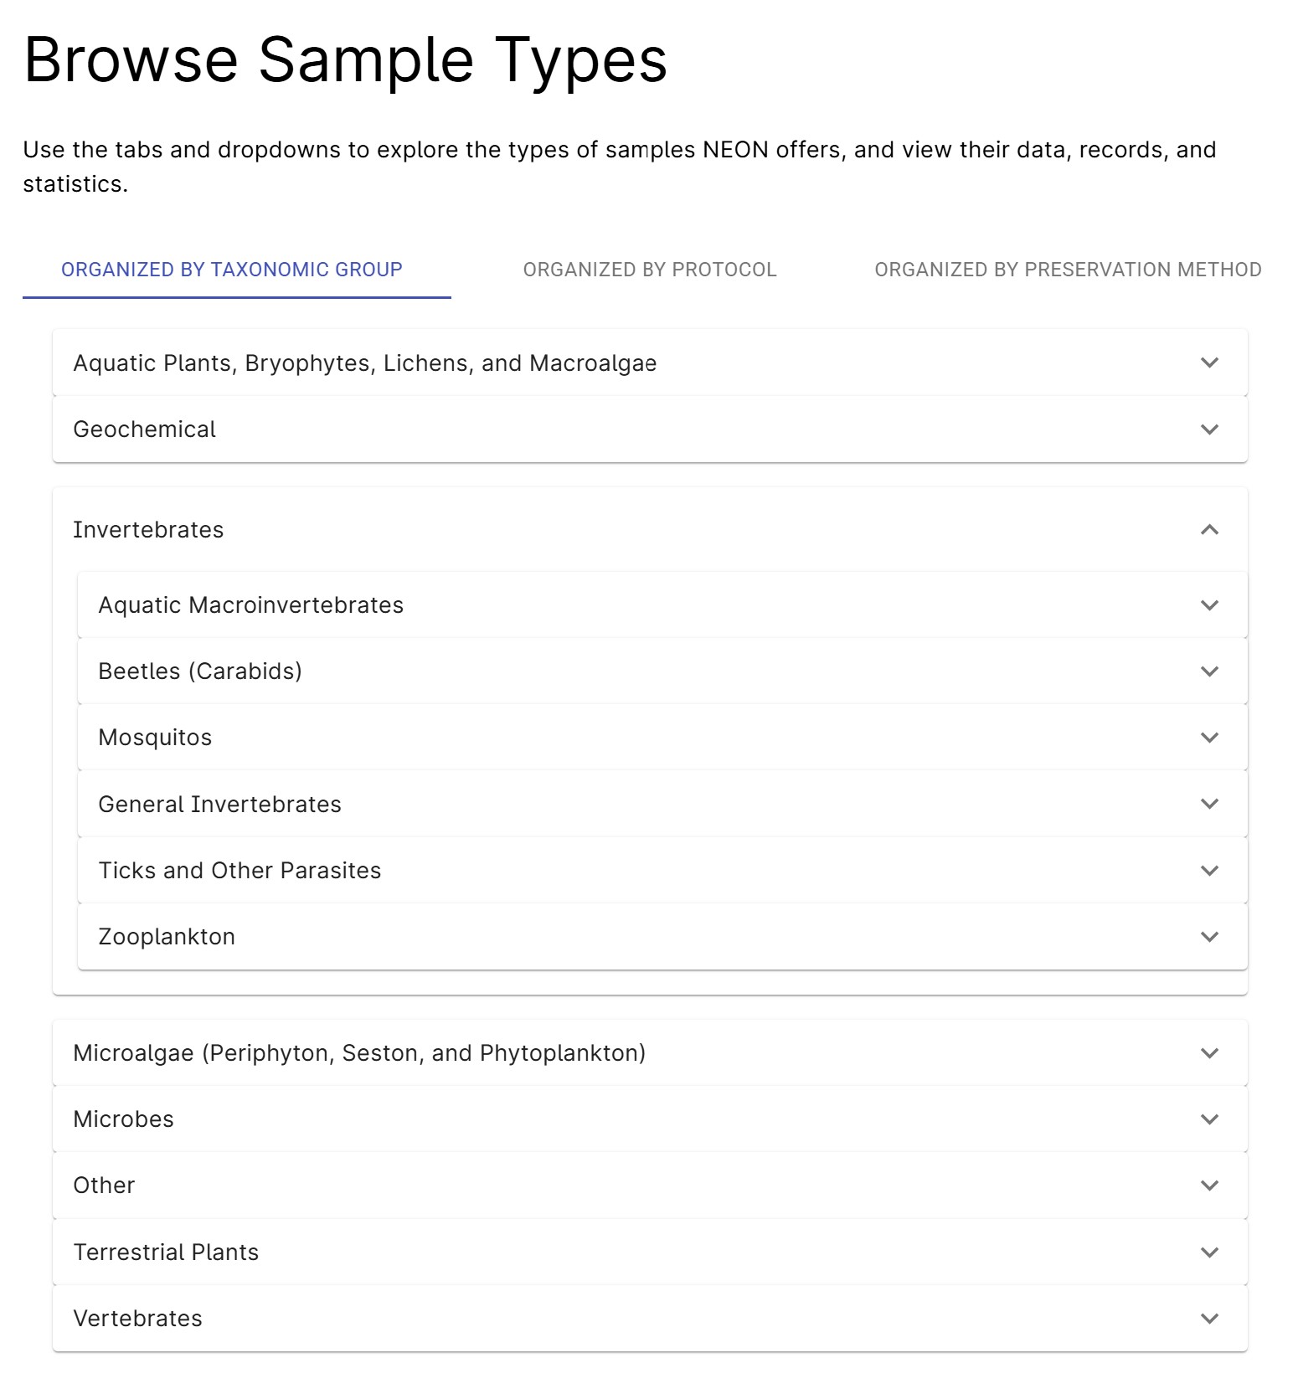Click the Zooplankton row chevron icon

tap(1209, 936)
